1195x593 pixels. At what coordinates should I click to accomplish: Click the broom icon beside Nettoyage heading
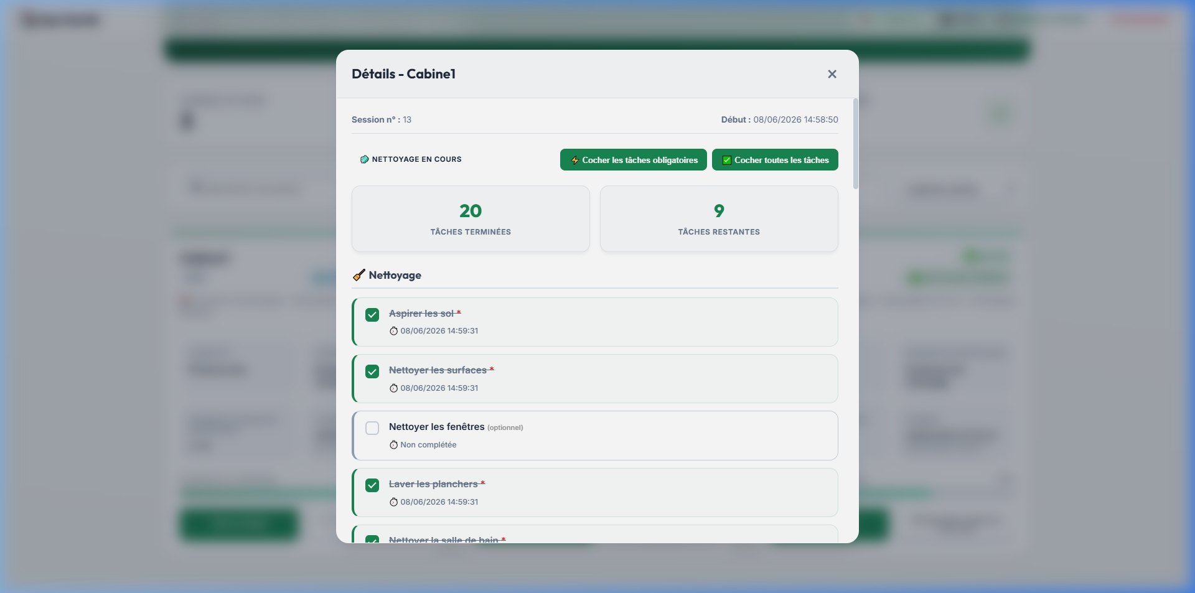pos(359,275)
